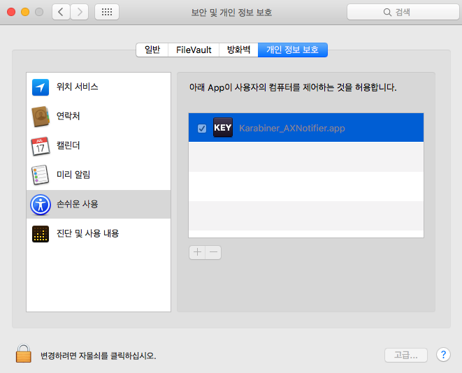Click the search magnifier icon
This screenshot has height=373, width=462.
[387, 12]
